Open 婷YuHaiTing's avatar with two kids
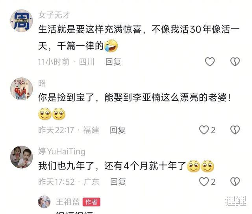This screenshot has width=252, height=214. (22, 157)
